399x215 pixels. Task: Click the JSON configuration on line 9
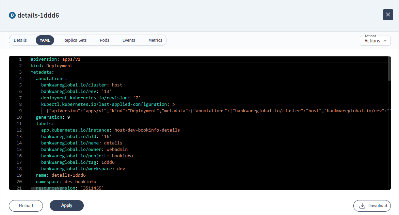[218, 111]
